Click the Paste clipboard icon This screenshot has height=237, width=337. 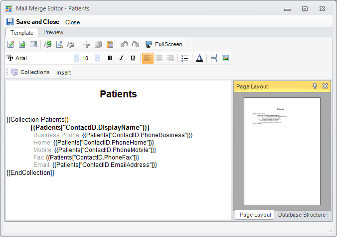pyautogui.click(x=110, y=44)
